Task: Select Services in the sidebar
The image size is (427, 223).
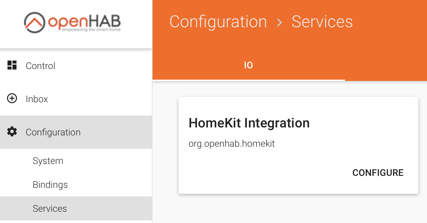Action: coord(50,208)
